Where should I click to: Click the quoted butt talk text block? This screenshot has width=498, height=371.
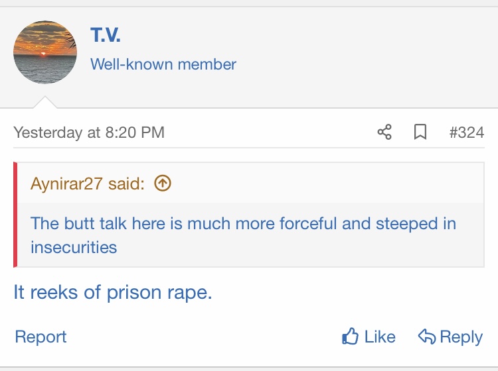tap(243, 235)
